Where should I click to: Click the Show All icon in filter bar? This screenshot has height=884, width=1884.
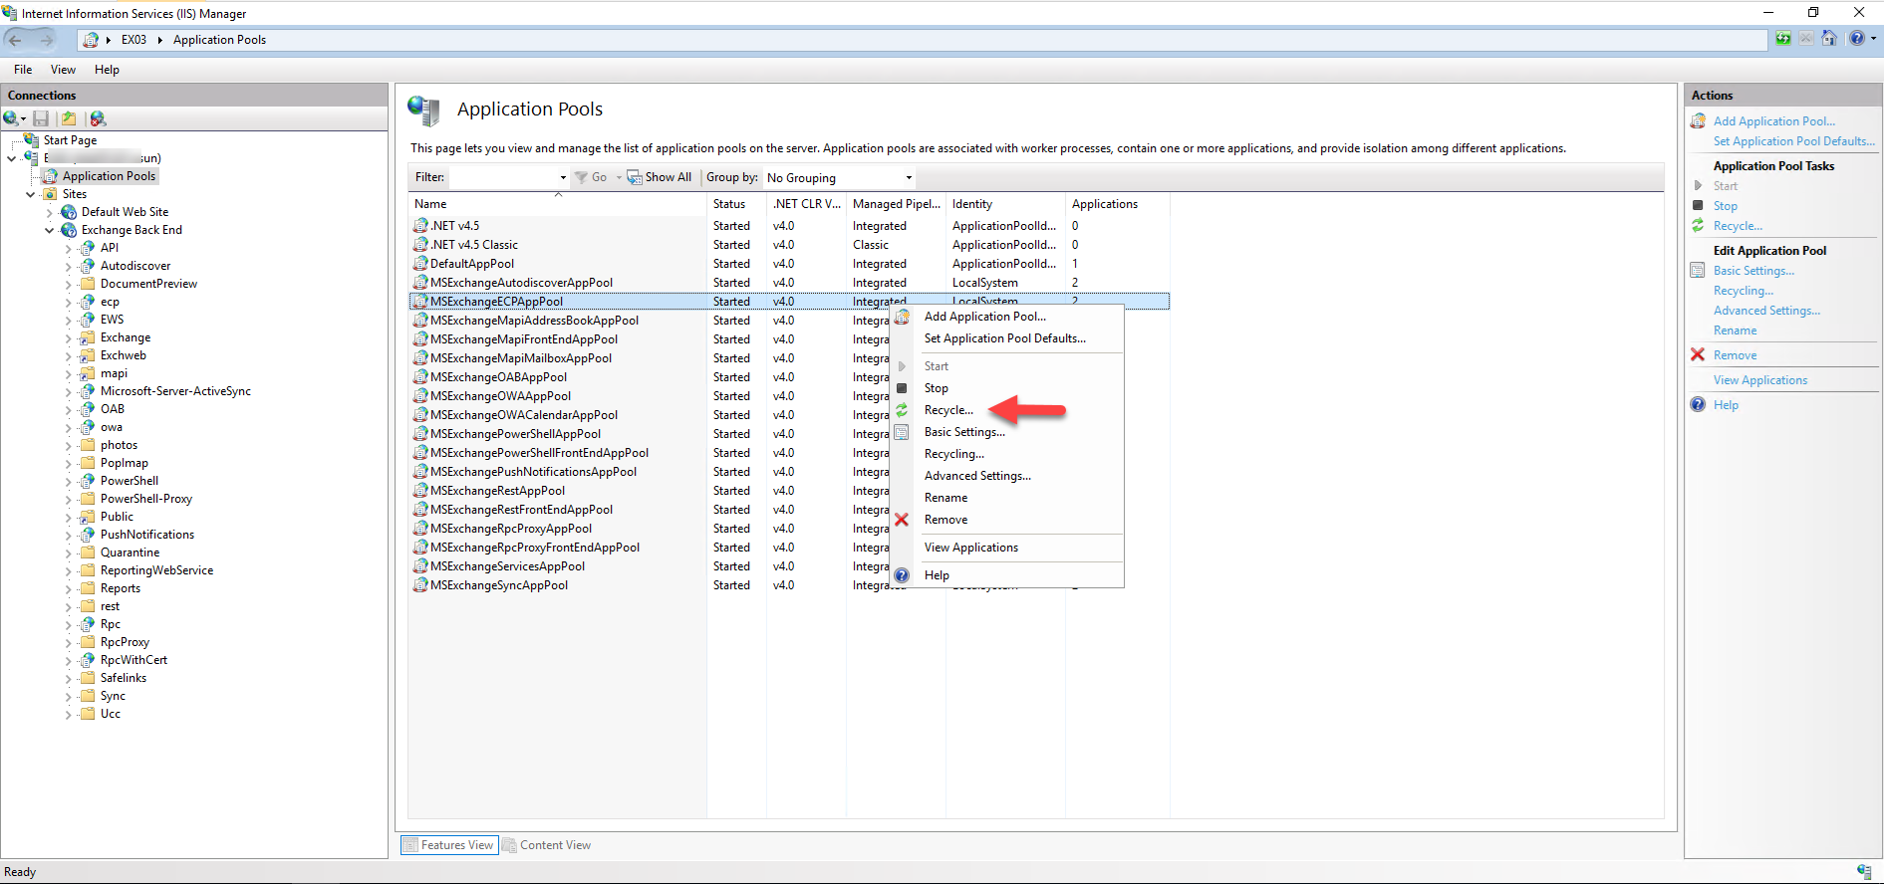(x=634, y=177)
